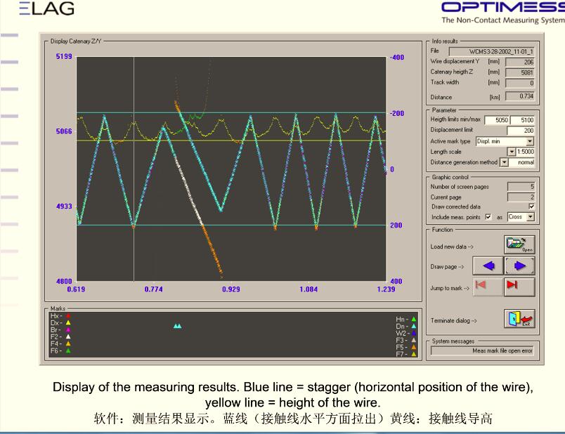Image resolution: width=565 pixels, height=434 pixels.
Task: Expand the Length scale dropdown arrow
Action: tap(512, 152)
